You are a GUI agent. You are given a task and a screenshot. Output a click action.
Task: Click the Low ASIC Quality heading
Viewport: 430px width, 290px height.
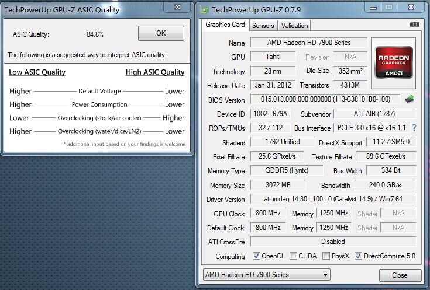pyautogui.click(x=37, y=72)
